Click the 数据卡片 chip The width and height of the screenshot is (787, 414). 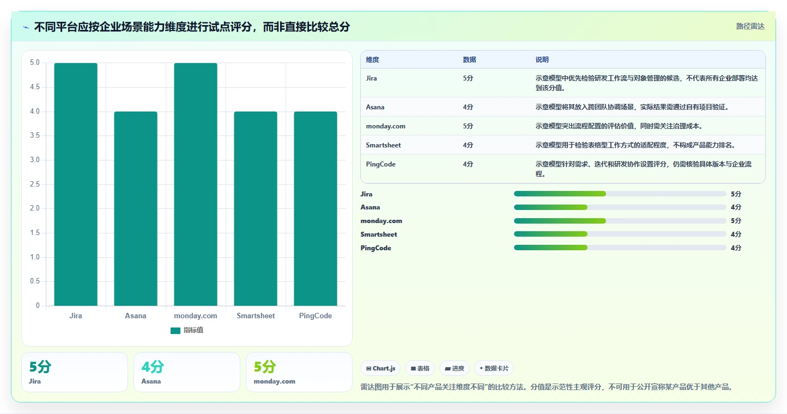(x=494, y=368)
